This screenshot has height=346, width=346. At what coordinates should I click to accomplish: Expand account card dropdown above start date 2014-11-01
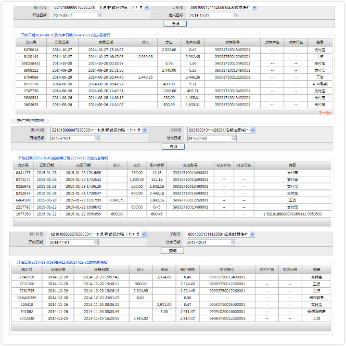144,234
